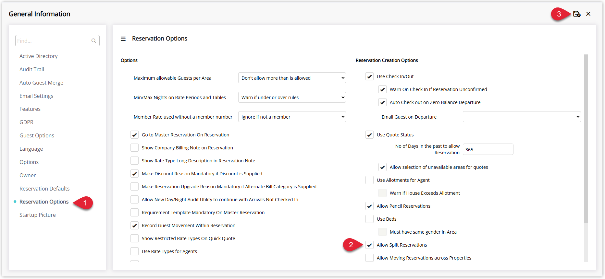Enable Allow Moving Reservations across Properties
The width and height of the screenshot is (605, 279).
tap(370, 258)
